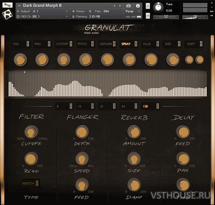Viewport: 215px width, 205px height.
Task: Select the SHIFT sequencer tab
Action: (x=194, y=44)
